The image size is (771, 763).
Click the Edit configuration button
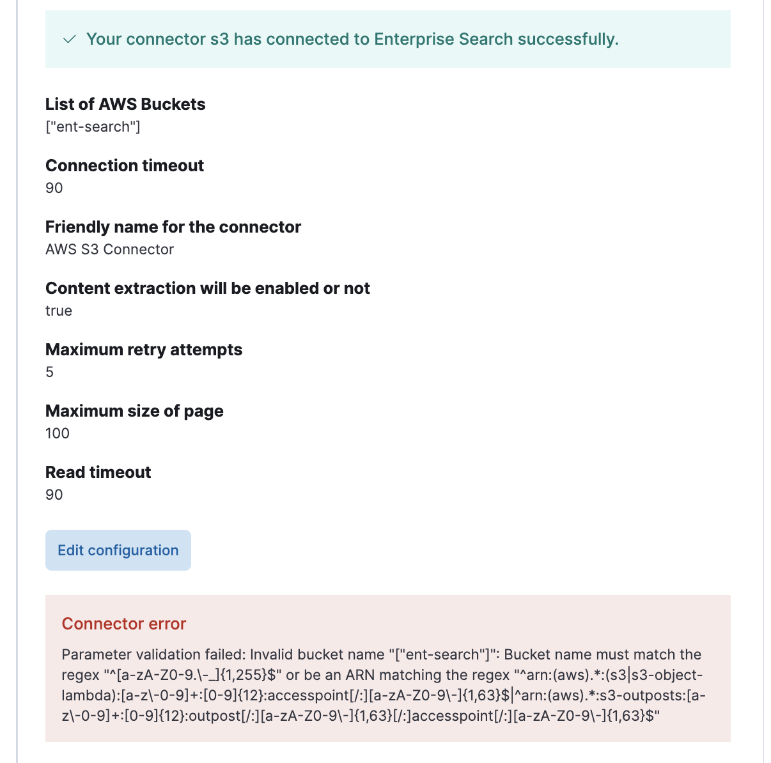(x=118, y=550)
